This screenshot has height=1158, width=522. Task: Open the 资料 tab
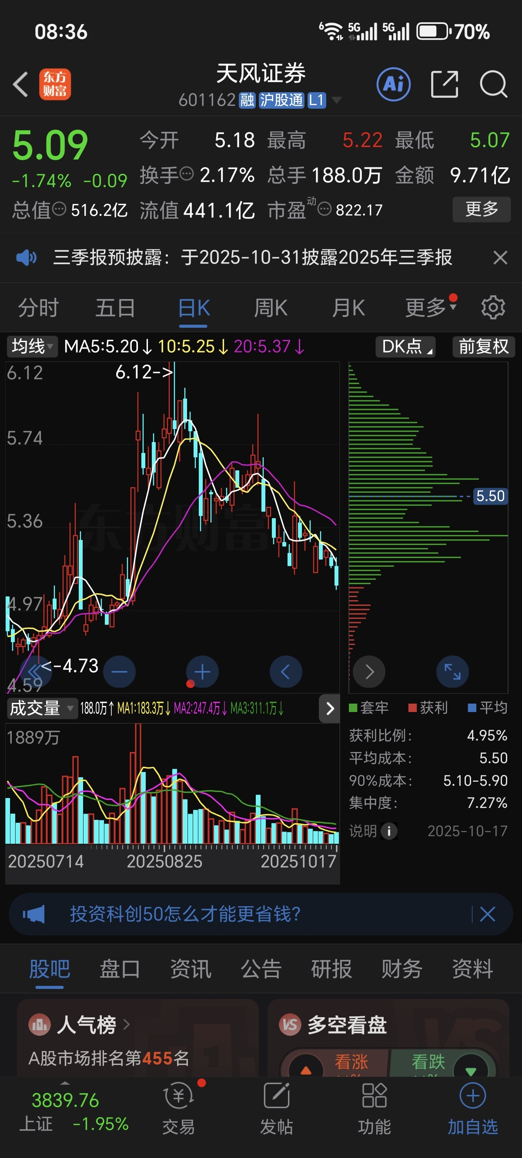point(472,969)
